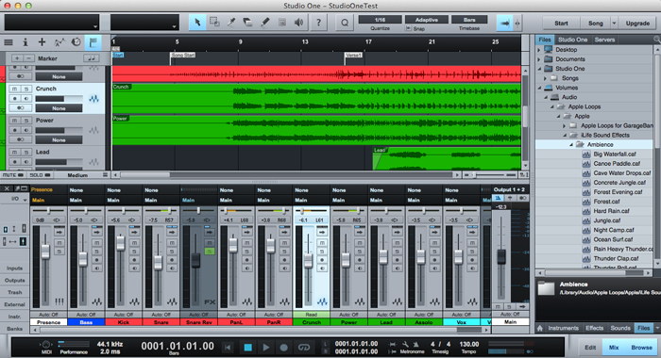This screenshot has width=661, height=358.
Task: Click the browser home icon
Action: click(x=539, y=328)
